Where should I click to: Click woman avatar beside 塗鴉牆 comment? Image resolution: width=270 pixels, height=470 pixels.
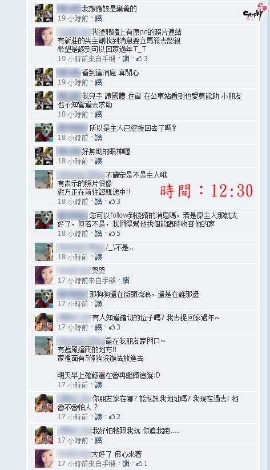pyautogui.click(x=44, y=37)
